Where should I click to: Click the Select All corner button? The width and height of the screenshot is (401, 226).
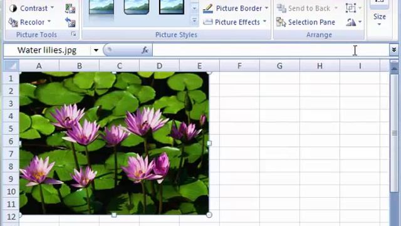click(11, 66)
